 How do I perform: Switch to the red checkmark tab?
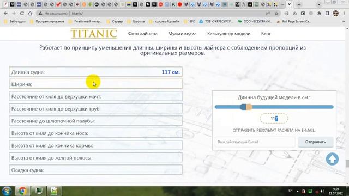(58, 4)
